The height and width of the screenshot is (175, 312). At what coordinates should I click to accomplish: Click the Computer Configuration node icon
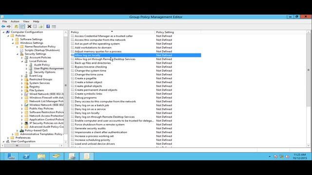tap(8, 32)
